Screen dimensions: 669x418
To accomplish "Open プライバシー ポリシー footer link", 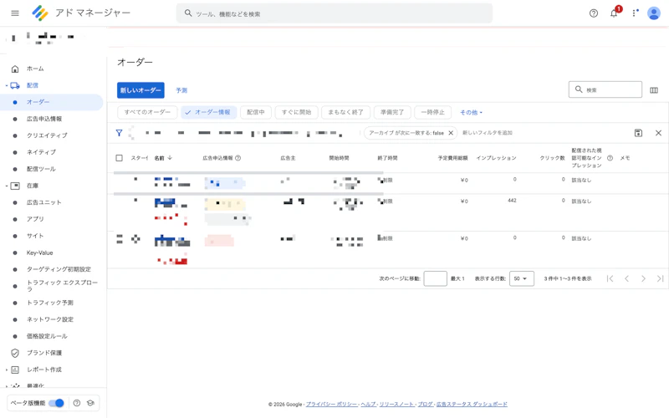I will coord(331,405).
